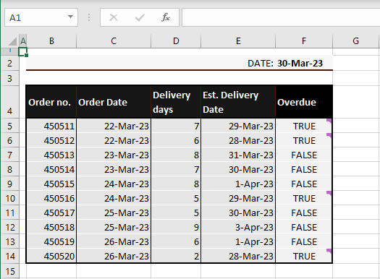Select order number 450511 cell
The image size is (380, 279).
pos(51,126)
